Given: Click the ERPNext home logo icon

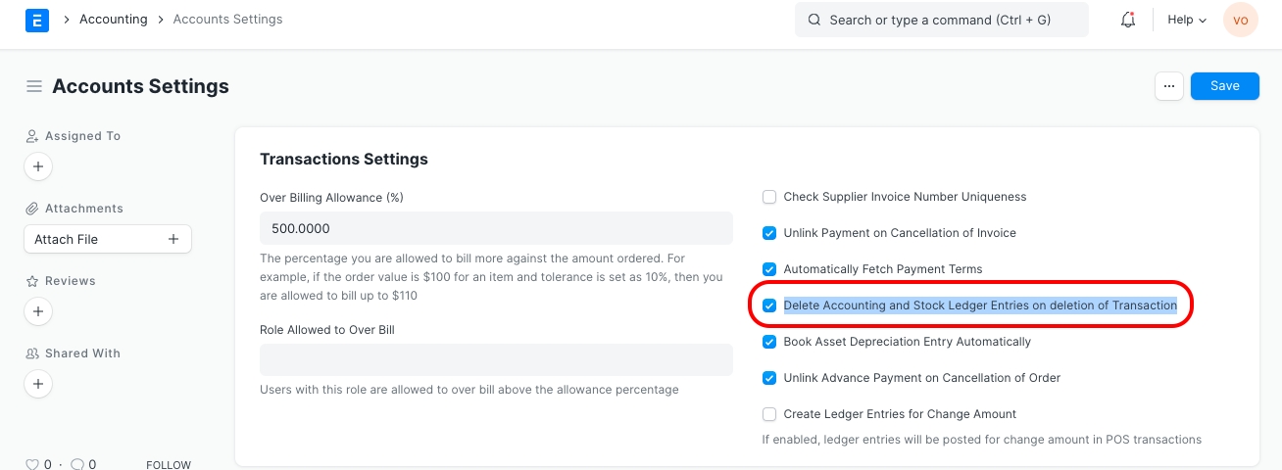Looking at the screenshot, I should click(x=36, y=20).
